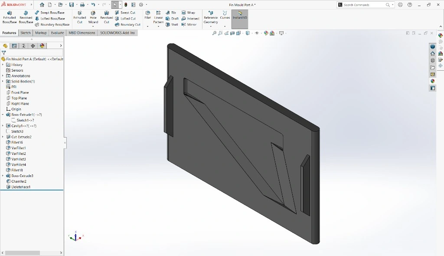Open the Evaluate tab
The height and width of the screenshot is (256, 444).
[57, 33]
